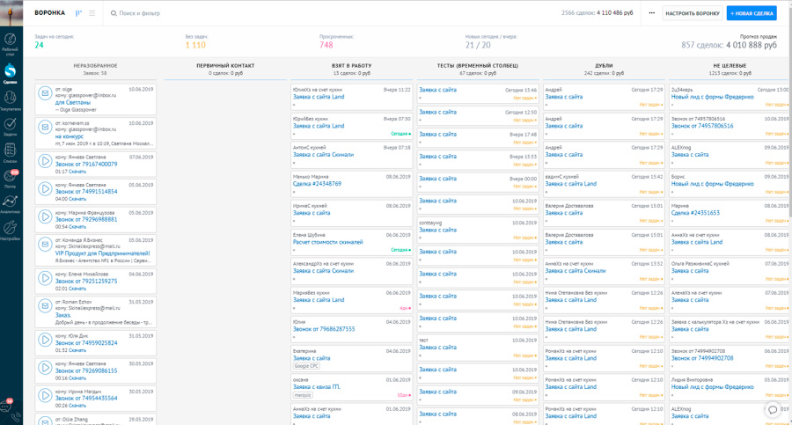
Task: Click the account avatar picture
Action: (11, 13)
